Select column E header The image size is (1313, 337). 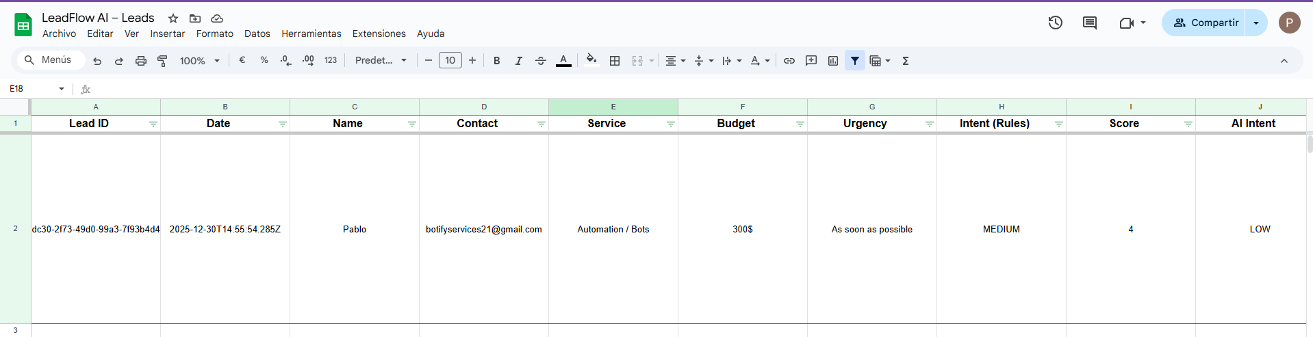point(613,107)
